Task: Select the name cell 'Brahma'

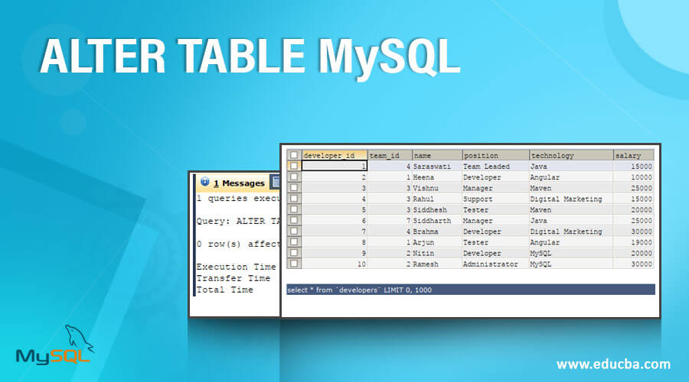Action: click(437, 231)
